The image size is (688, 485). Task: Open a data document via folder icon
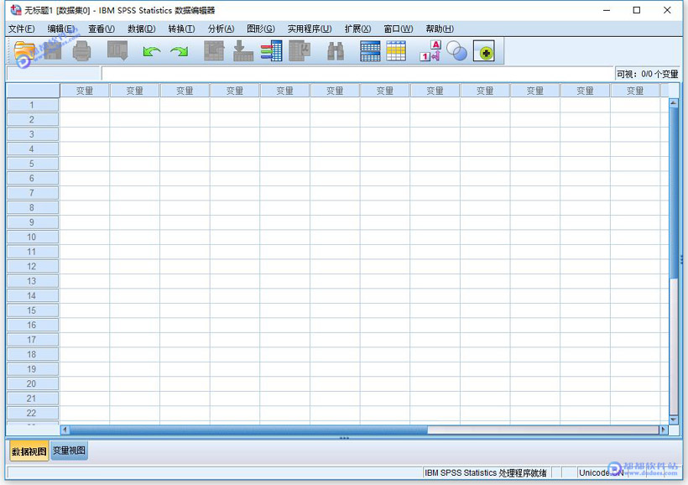click(x=24, y=51)
